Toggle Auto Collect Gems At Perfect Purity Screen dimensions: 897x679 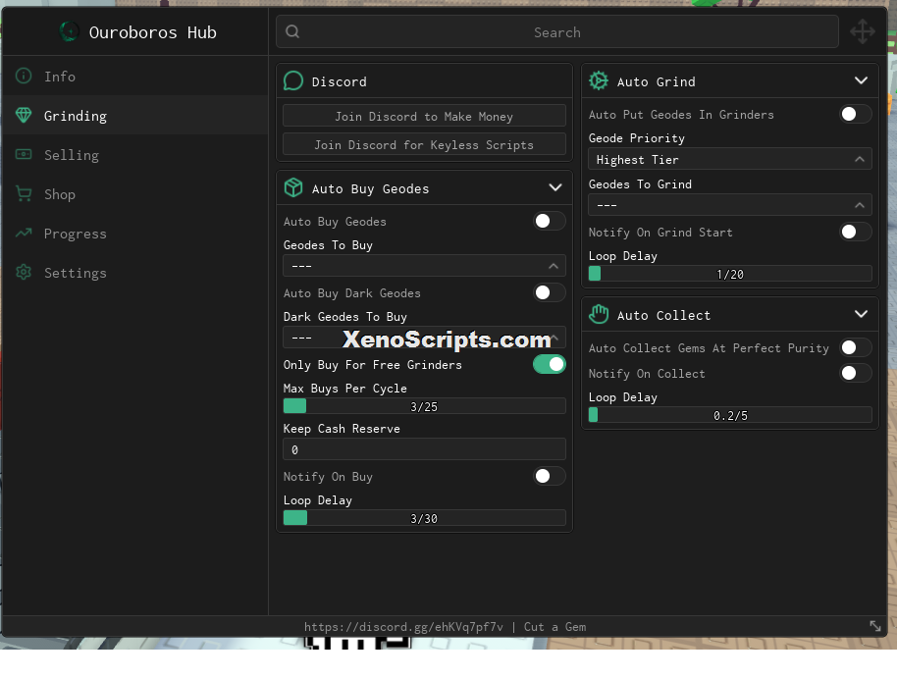(855, 347)
